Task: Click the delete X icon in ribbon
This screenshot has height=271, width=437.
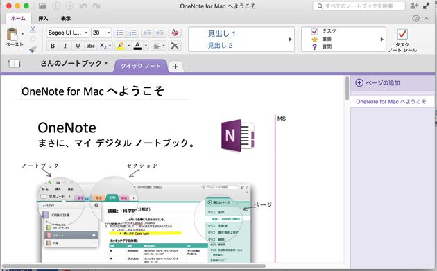Action: coord(175,46)
